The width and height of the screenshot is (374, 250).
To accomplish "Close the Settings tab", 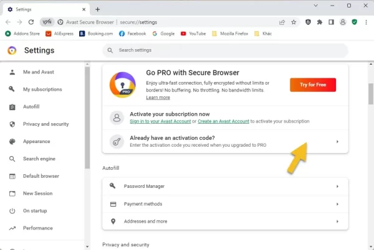I will [x=84, y=9].
